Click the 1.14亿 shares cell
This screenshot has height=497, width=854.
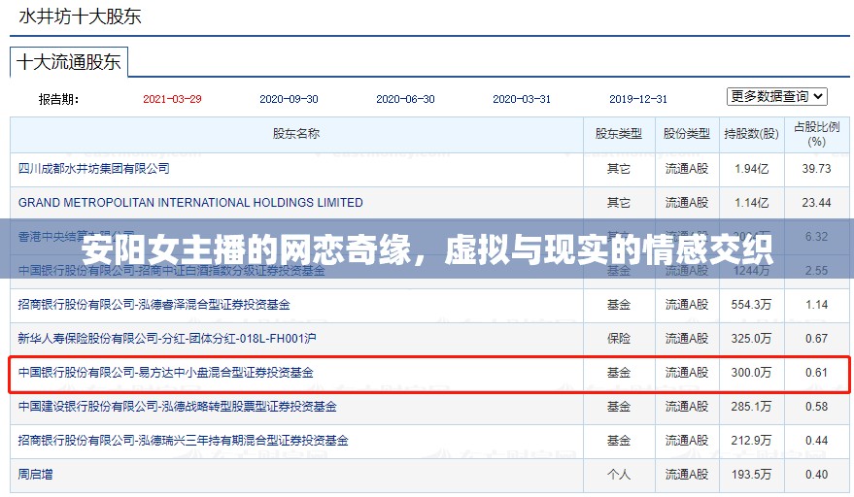click(752, 203)
